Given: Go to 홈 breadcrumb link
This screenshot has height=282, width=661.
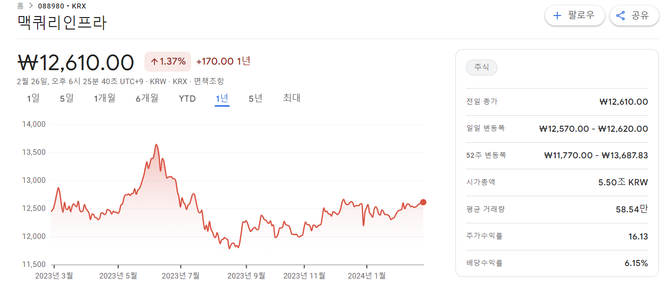Looking at the screenshot, I should coord(20,6).
